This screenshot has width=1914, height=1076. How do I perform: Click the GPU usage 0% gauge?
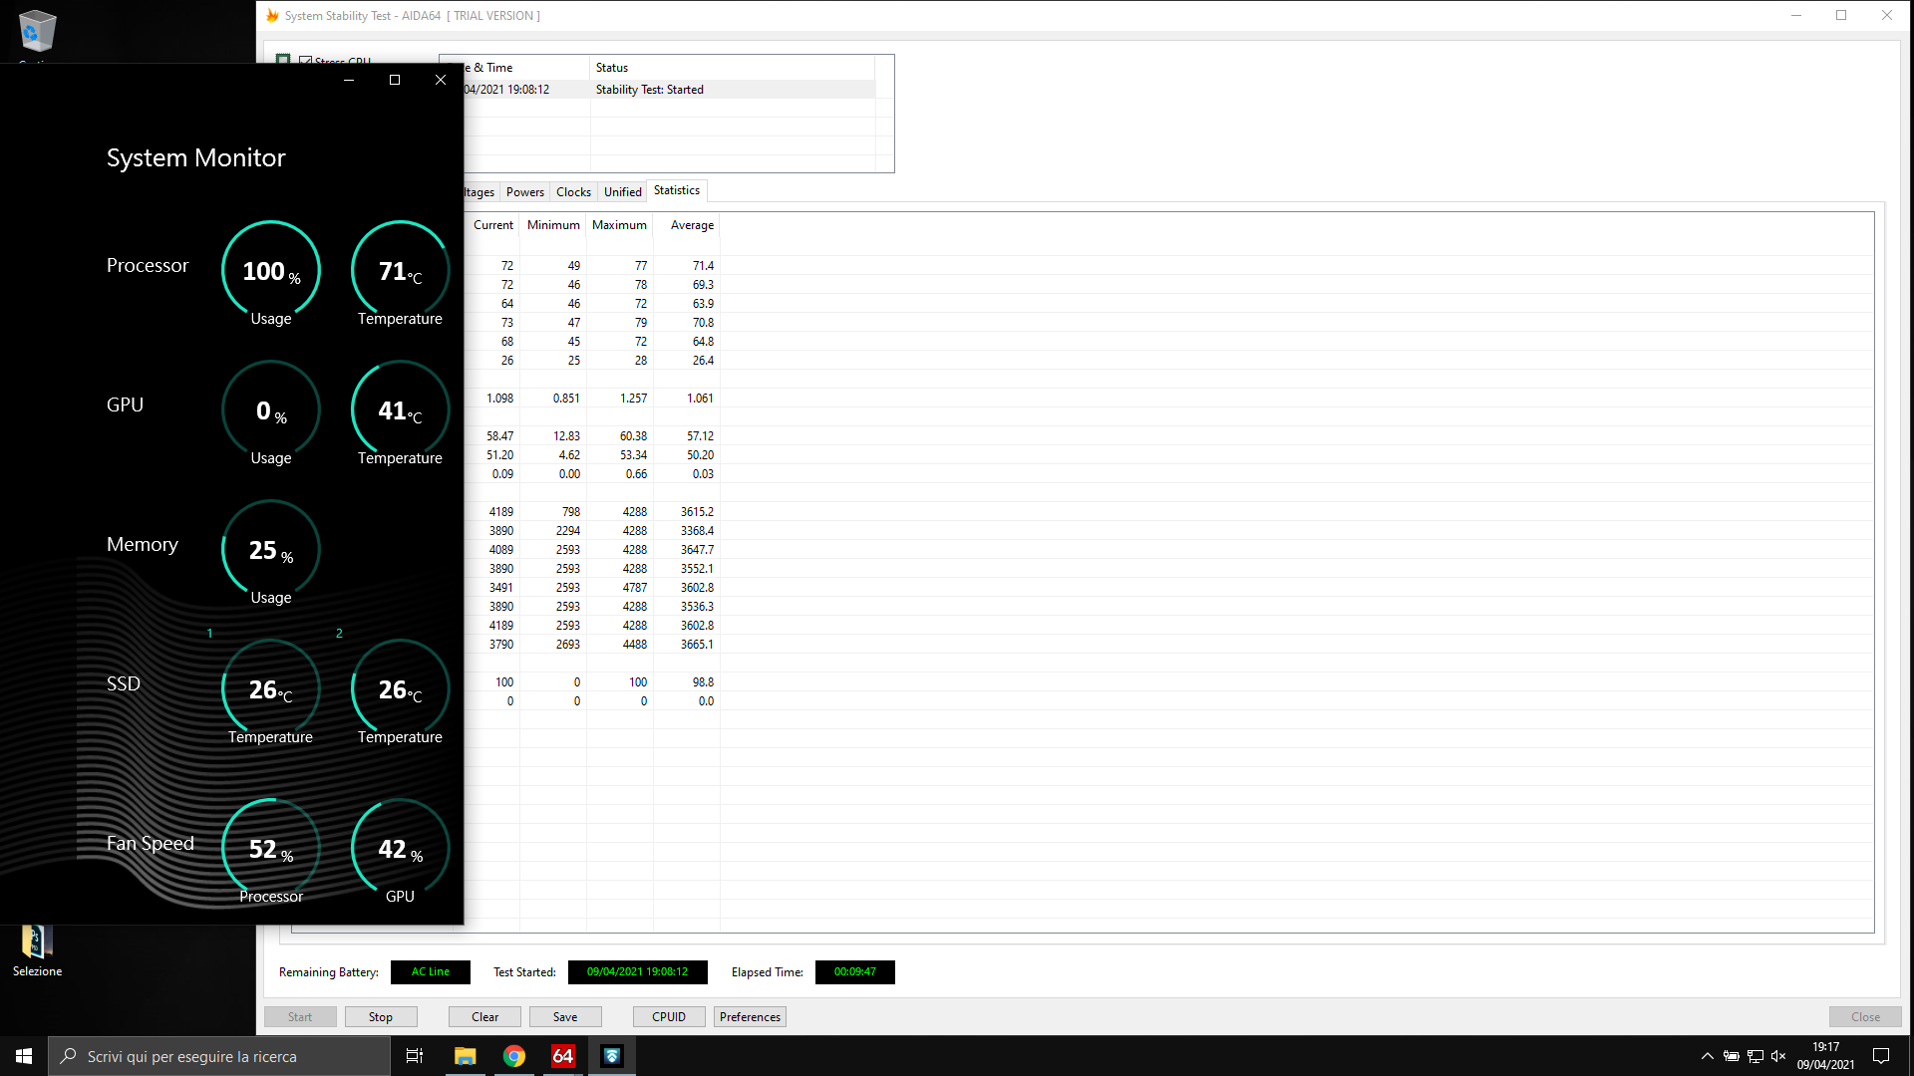[271, 410]
